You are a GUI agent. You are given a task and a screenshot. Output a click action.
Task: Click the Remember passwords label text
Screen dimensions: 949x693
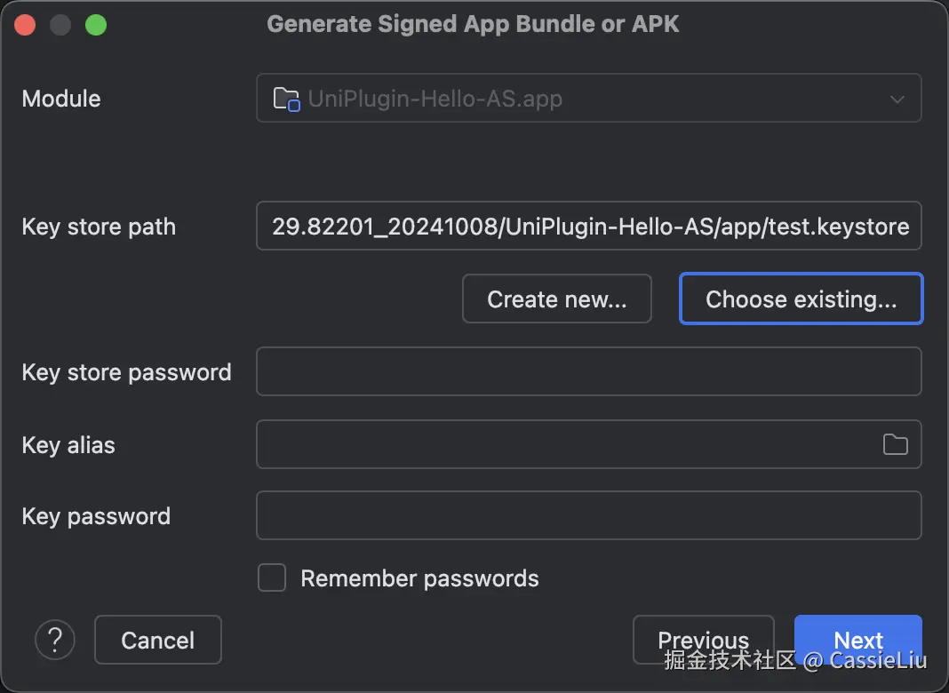pos(419,578)
